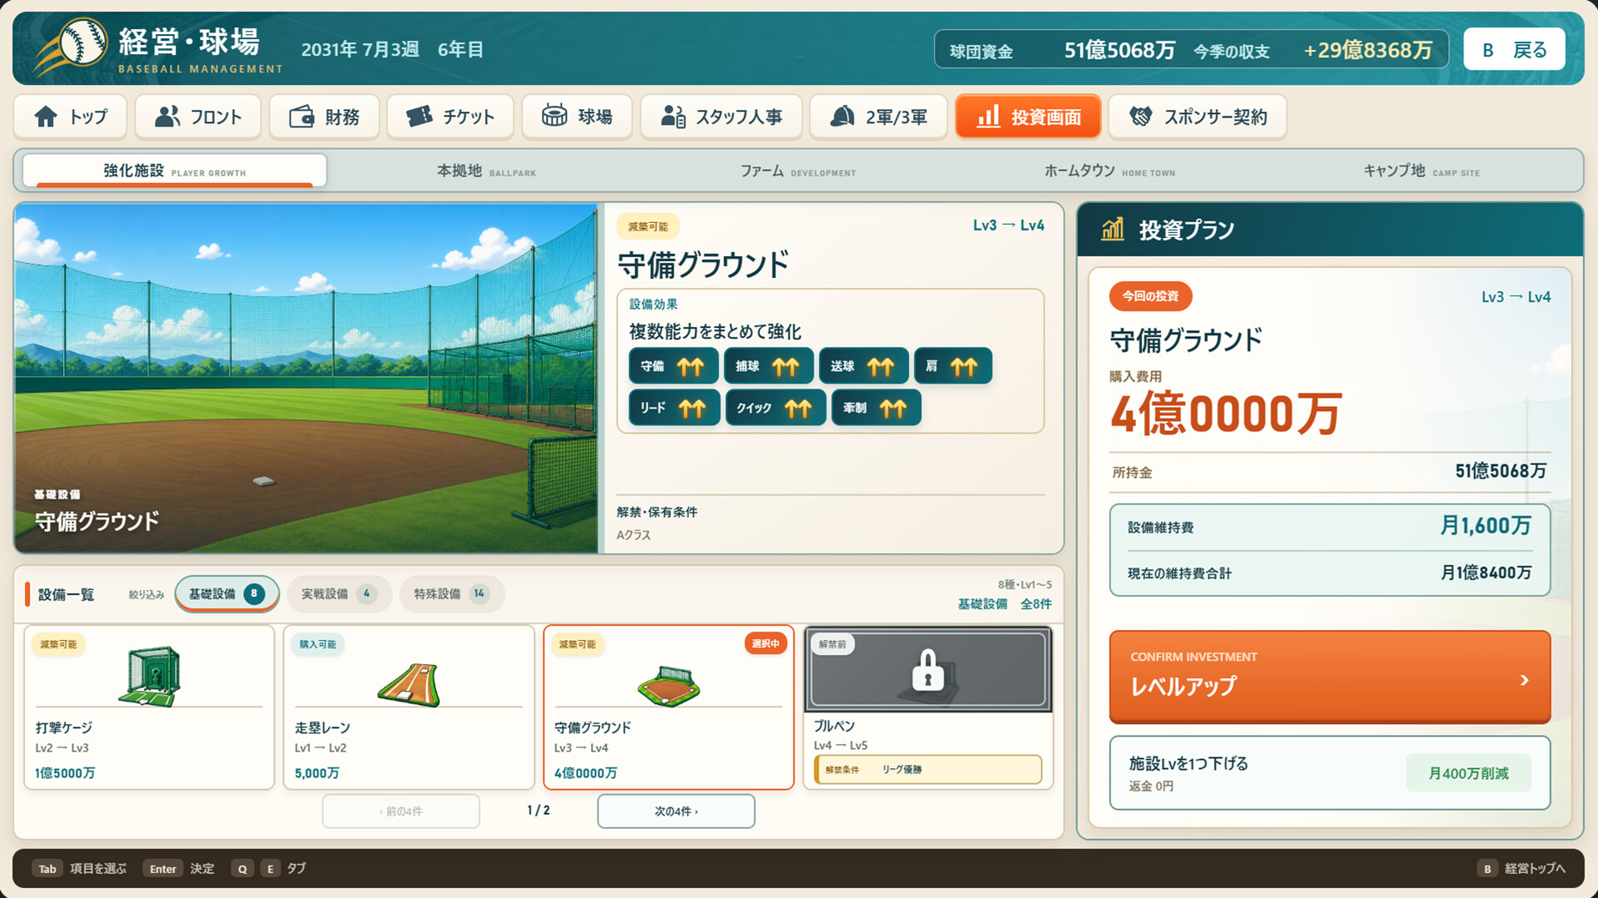Click the 月400万削減 savings badge
Viewport: 1598px width, 898px height.
click(1468, 773)
